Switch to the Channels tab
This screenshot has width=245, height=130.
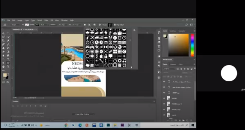coord(173,64)
